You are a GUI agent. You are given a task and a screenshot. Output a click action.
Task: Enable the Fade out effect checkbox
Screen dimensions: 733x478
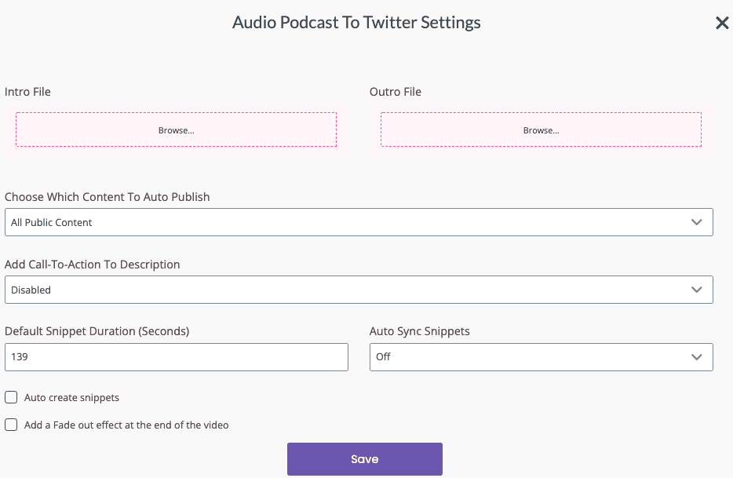(x=11, y=425)
